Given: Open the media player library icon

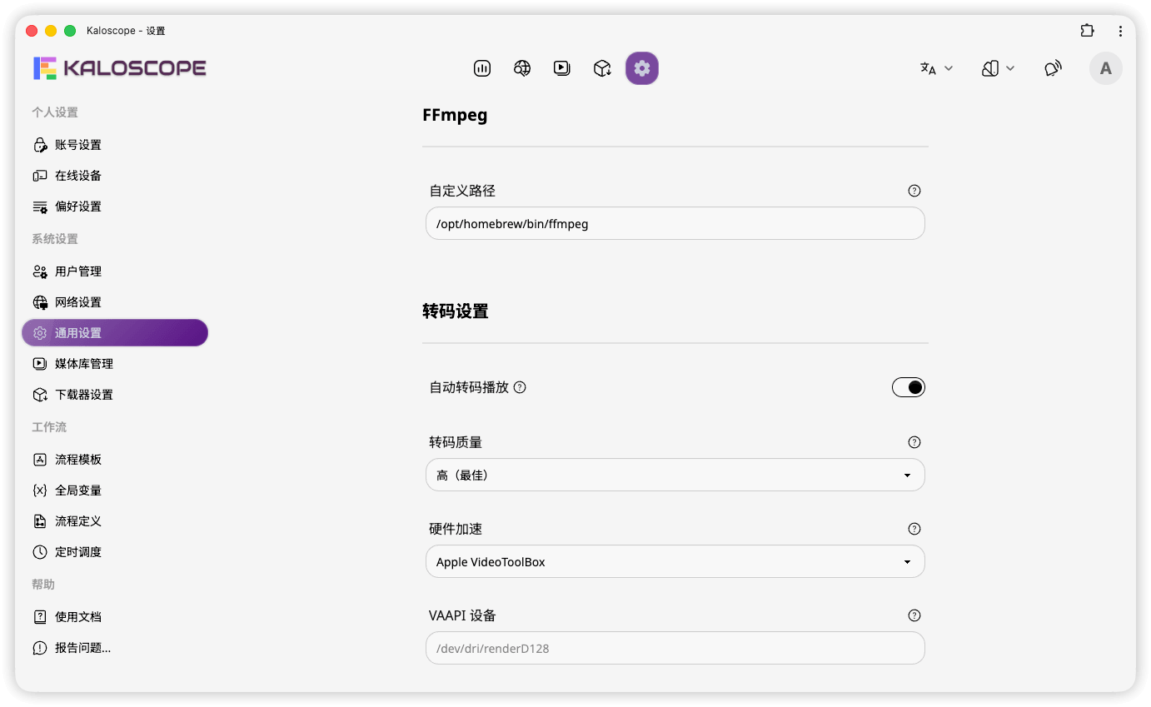Looking at the screenshot, I should 562,68.
